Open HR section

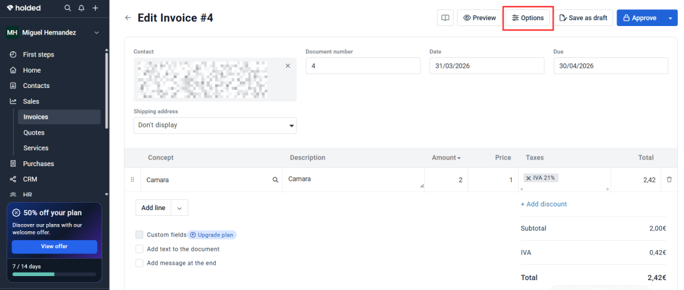point(27,195)
